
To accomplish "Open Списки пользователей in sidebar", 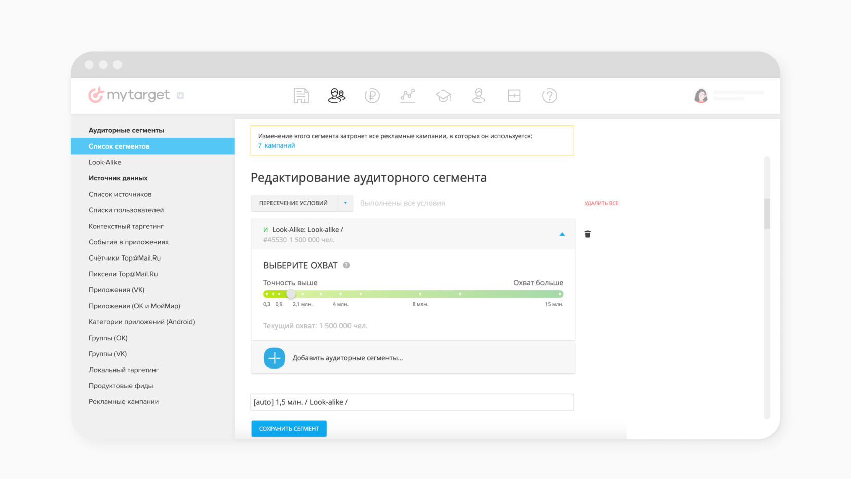I will coord(126,210).
